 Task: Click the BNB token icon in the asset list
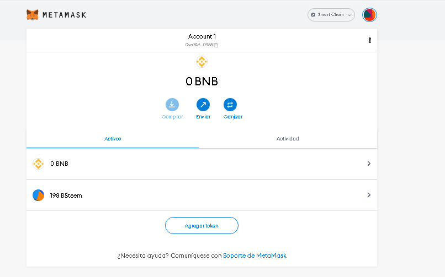click(38, 164)
